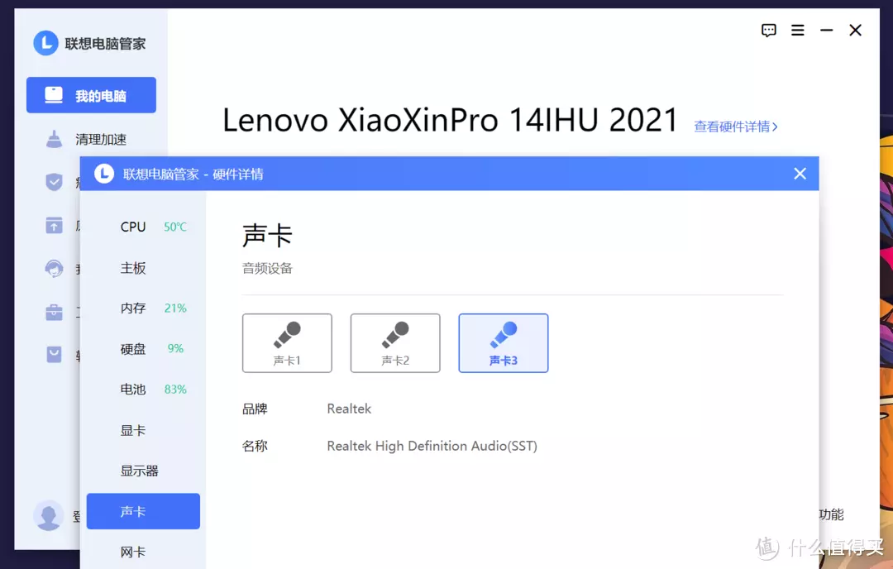Screen dimensions: 893x569
Task: Select the 声卡2 microphone card
Action: pos(395,343)
